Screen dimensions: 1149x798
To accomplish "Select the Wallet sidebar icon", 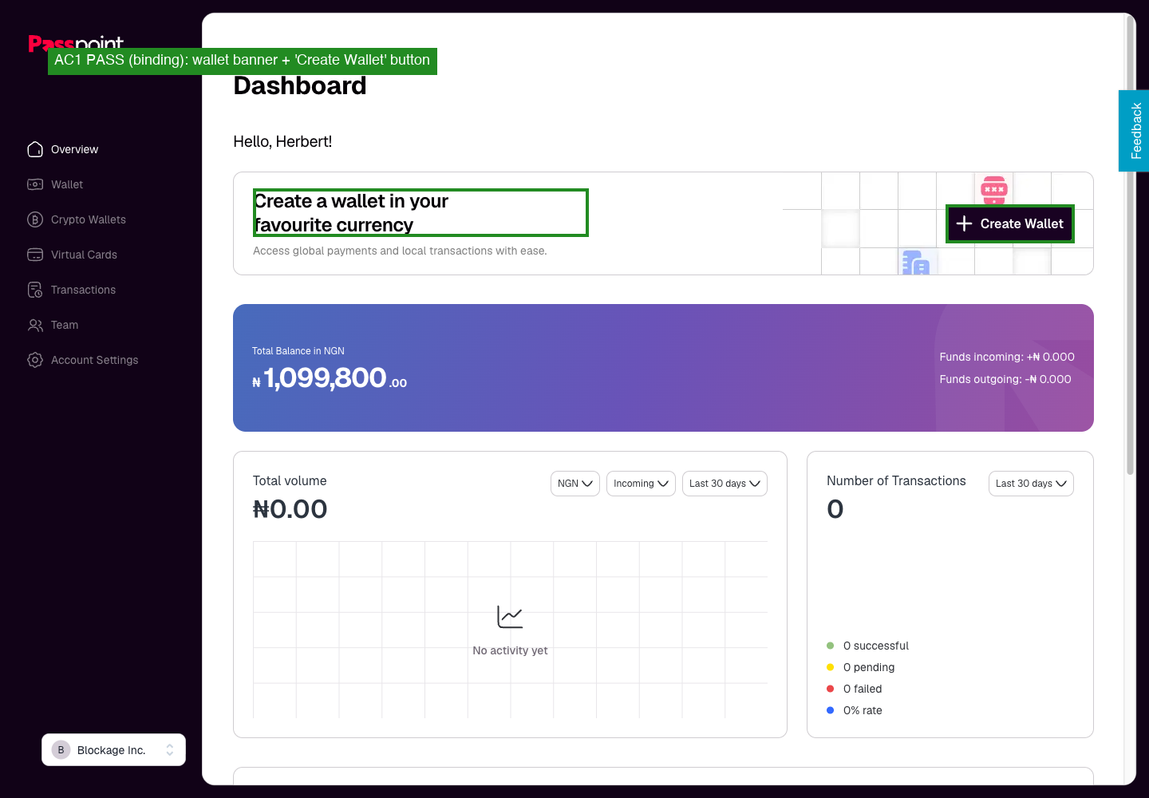I will (35, 184).
